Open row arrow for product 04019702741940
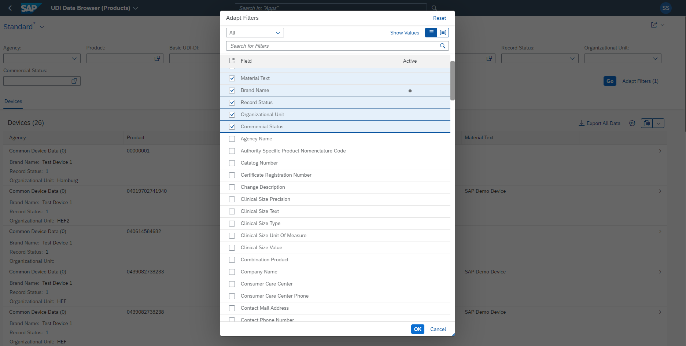This screenshot has width=686, height=346. click(x=660, y=191)
